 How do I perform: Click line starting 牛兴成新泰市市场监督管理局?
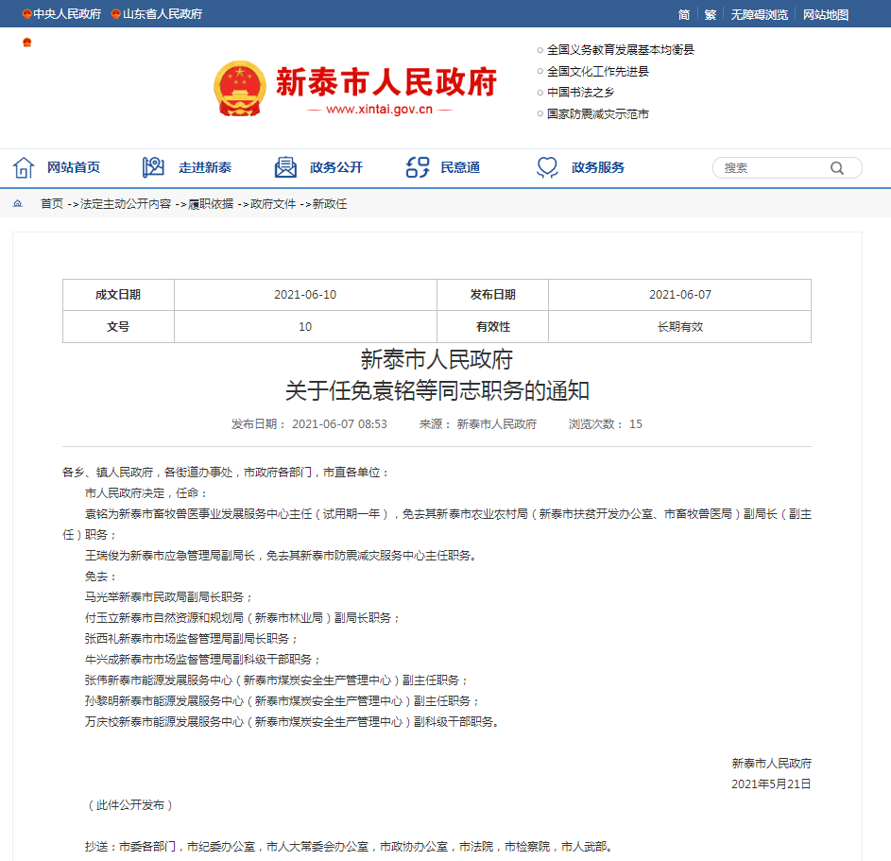[203, 660]
